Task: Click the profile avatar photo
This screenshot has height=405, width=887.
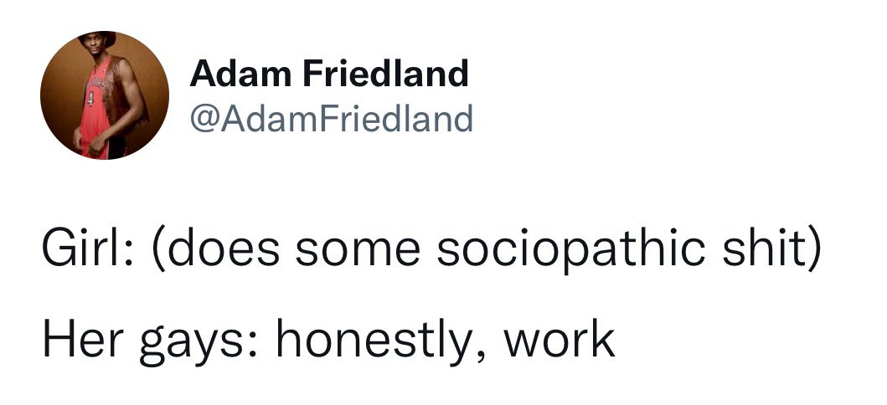Action: tap(105, 95)
